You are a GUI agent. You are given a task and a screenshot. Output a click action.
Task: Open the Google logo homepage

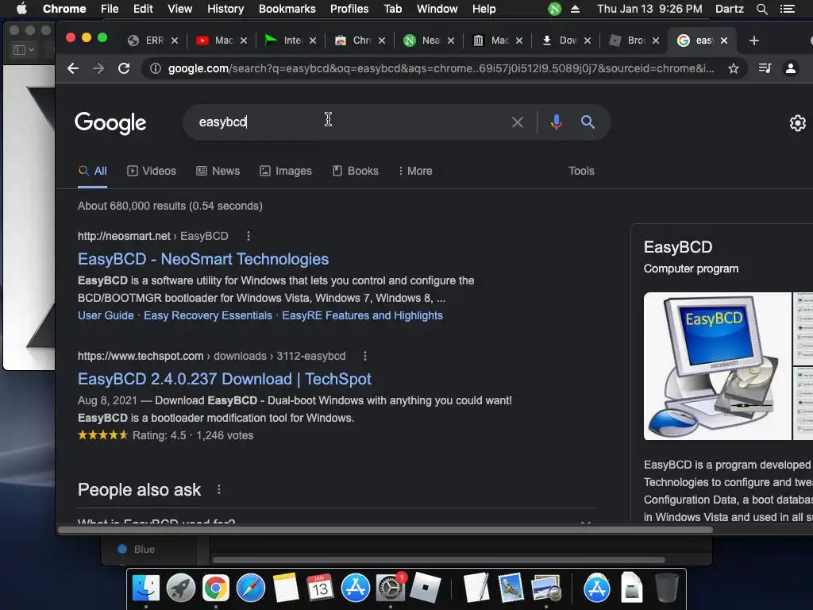click(110, 123)
